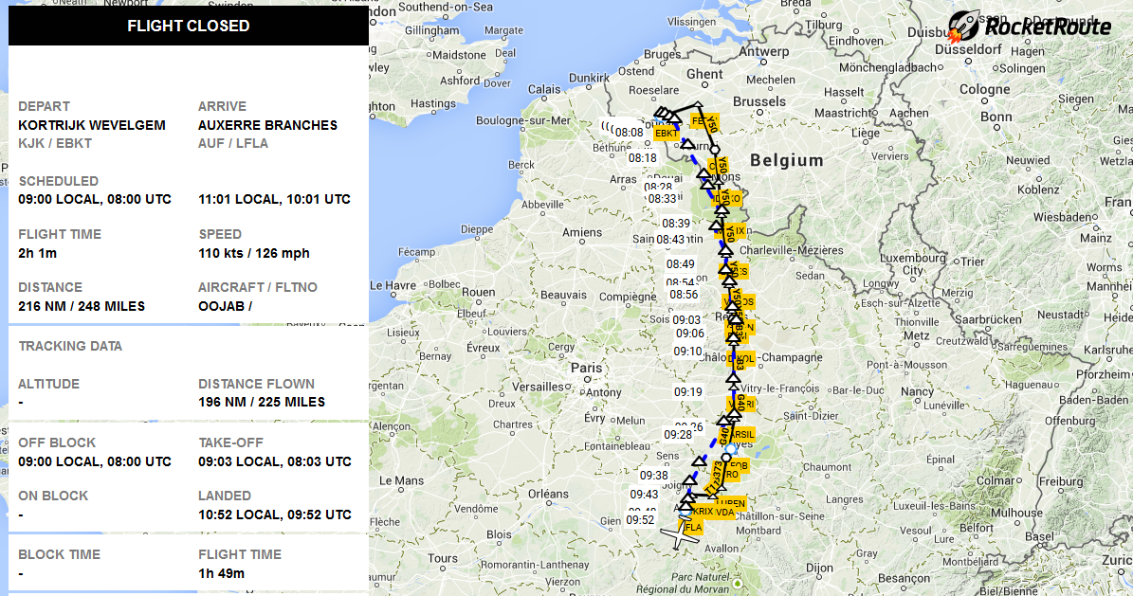Click the TRACKING DATA heading

[70, 346]
